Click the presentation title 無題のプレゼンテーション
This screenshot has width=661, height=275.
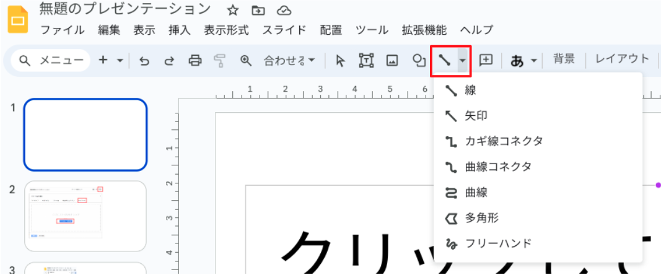pos(125,9)
